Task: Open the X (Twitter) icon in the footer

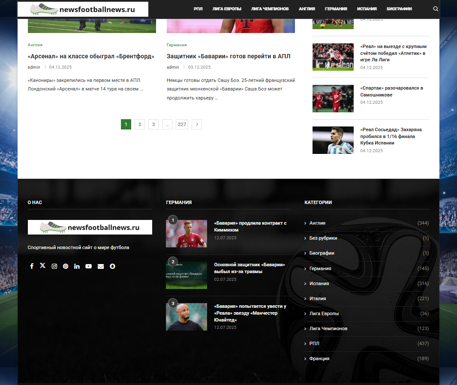Action: (42, 265)
